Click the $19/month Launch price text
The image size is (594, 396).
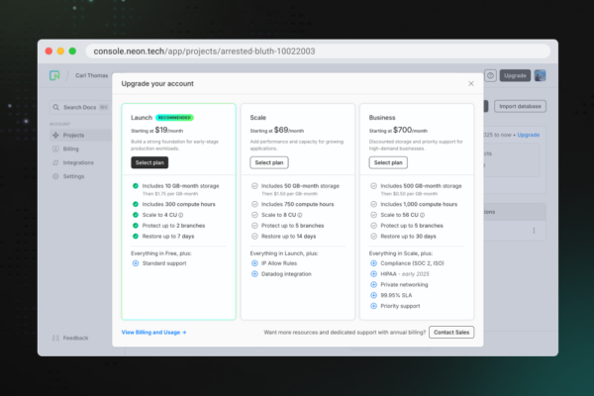[169, 130]
